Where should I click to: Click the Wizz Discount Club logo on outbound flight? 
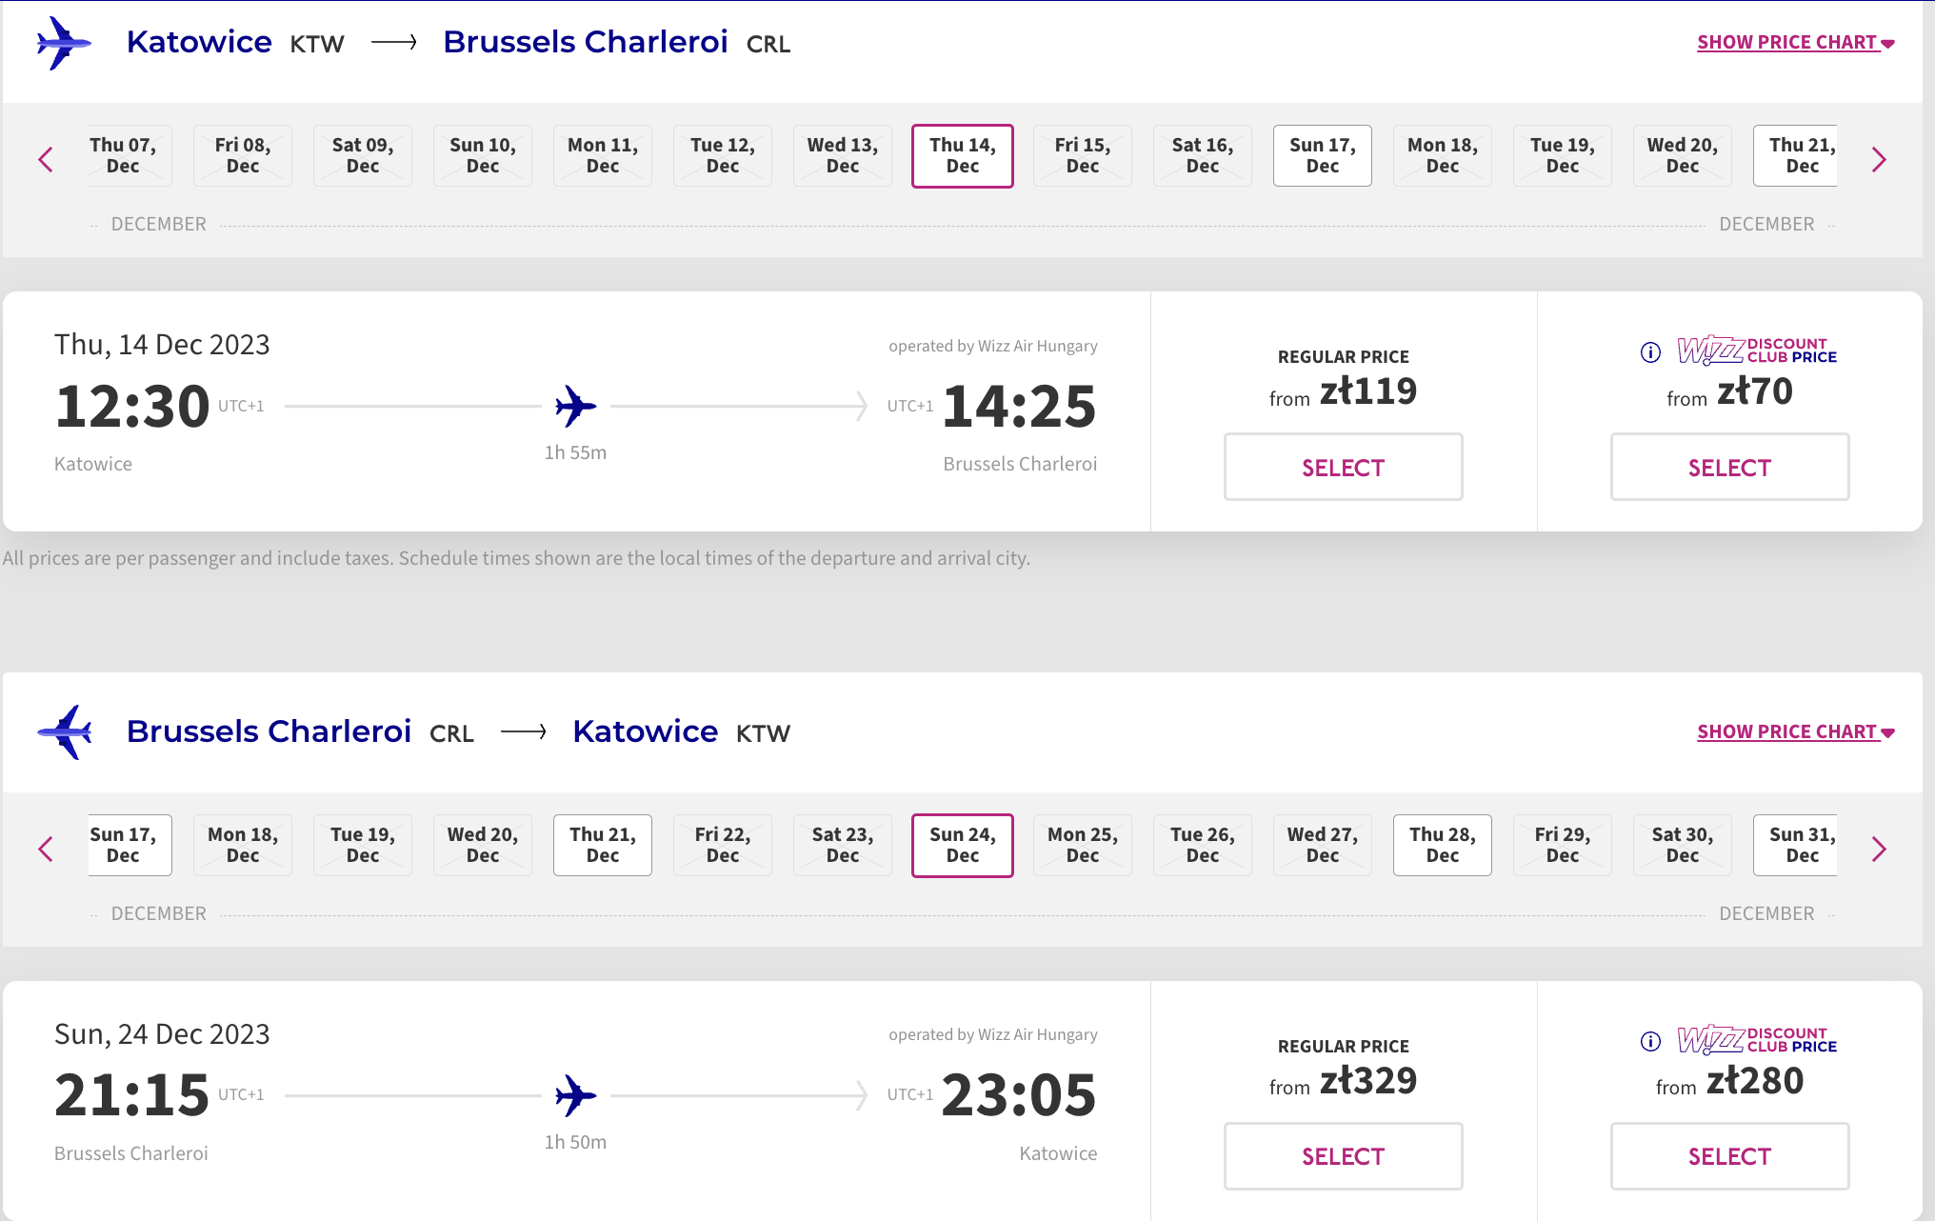coord(1756,350)
